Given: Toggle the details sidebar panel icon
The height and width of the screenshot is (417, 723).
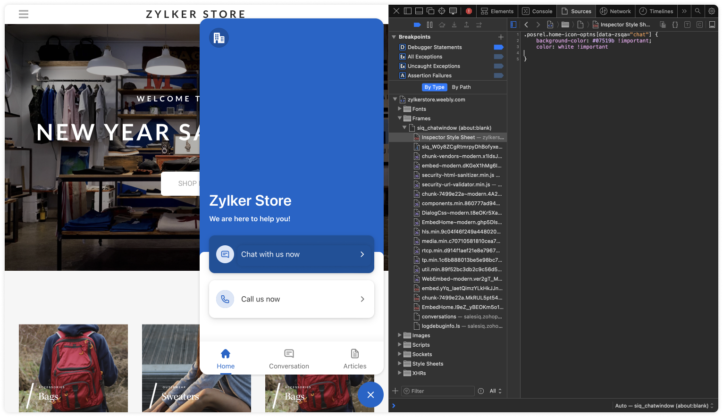Looking at the screenshot, I should [x=712, y=25].
